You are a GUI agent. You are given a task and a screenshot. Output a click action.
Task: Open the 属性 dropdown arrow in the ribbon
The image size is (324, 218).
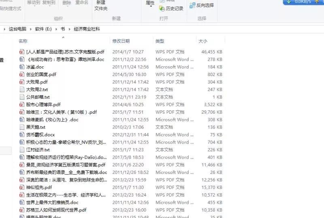[x=151, y=6]
